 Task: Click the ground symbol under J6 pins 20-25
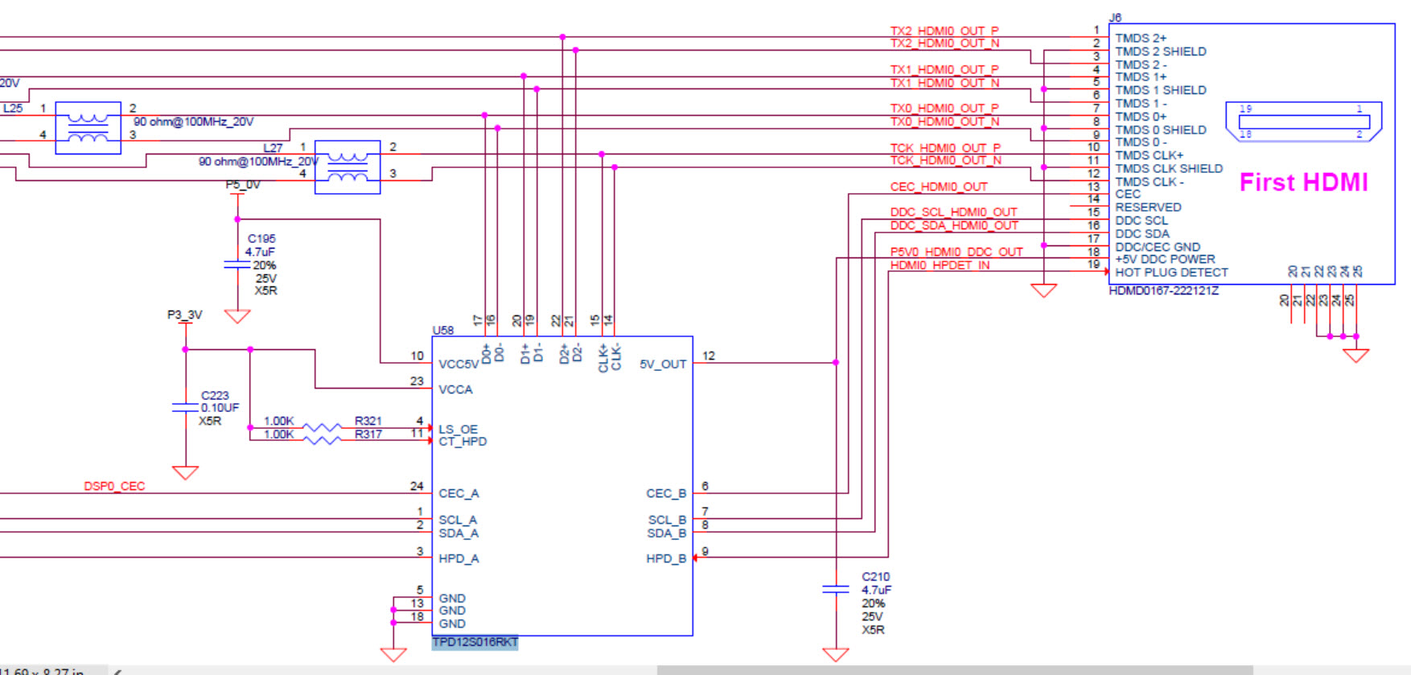click(x=1356, y=356)
